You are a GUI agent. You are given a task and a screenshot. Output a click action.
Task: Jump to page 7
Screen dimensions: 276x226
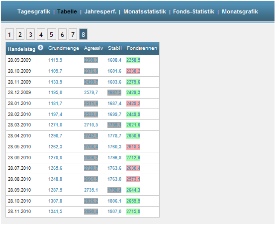73,34
